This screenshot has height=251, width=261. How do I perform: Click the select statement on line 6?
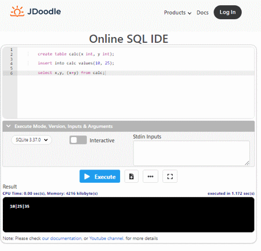[x=71, y=73]
